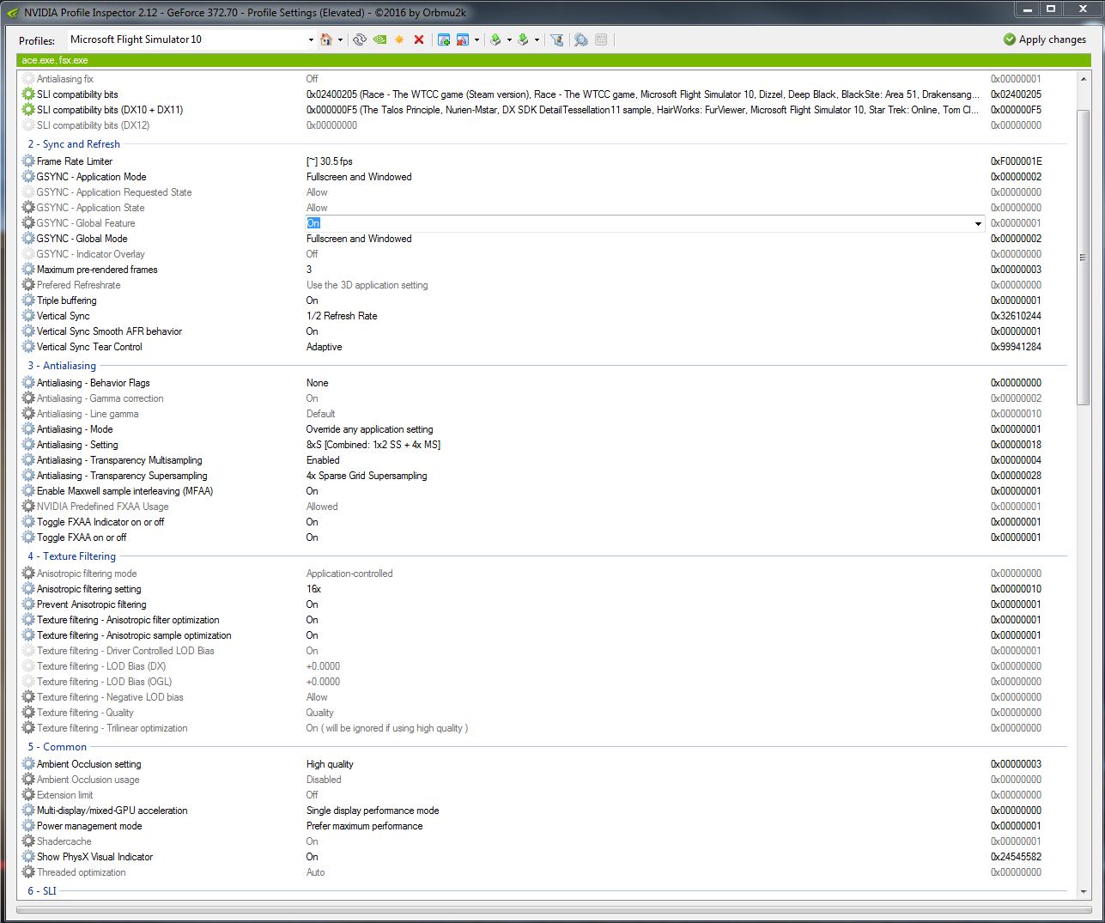The width and height of the screenshot is (1105, 923).
Task: Click hex value 0x32610244
Action: coord(1016,316)
